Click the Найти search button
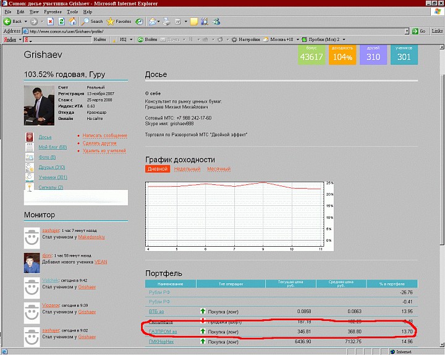This screenshot has height=355, width=445. click(x=100, y=40)
